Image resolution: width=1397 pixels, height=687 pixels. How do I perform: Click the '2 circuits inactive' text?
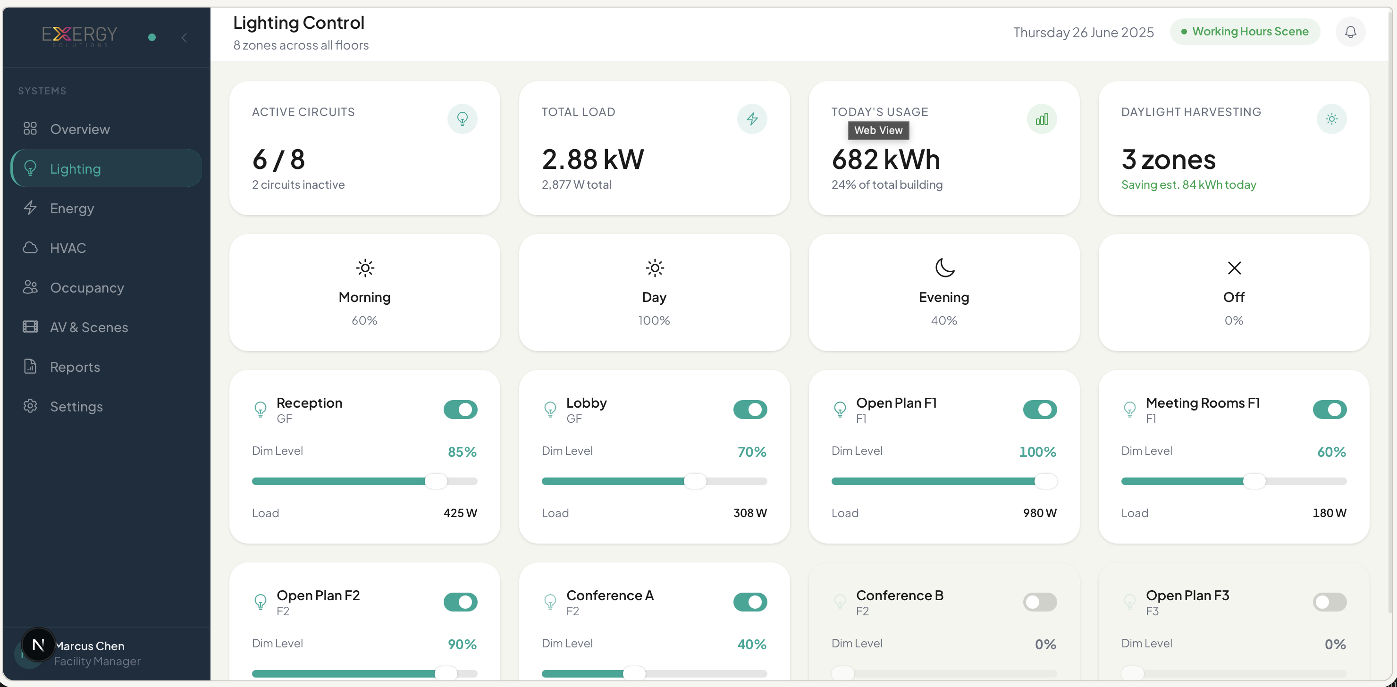pyautogui.click(x=298, y=184)
